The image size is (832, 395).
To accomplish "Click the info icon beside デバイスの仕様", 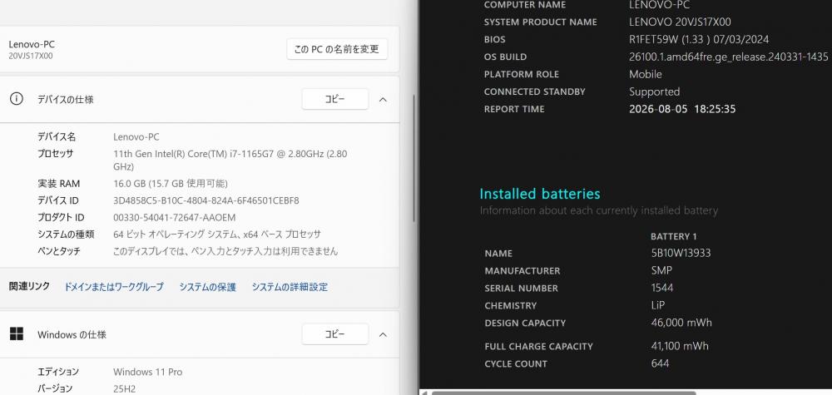I will point(17,99).
